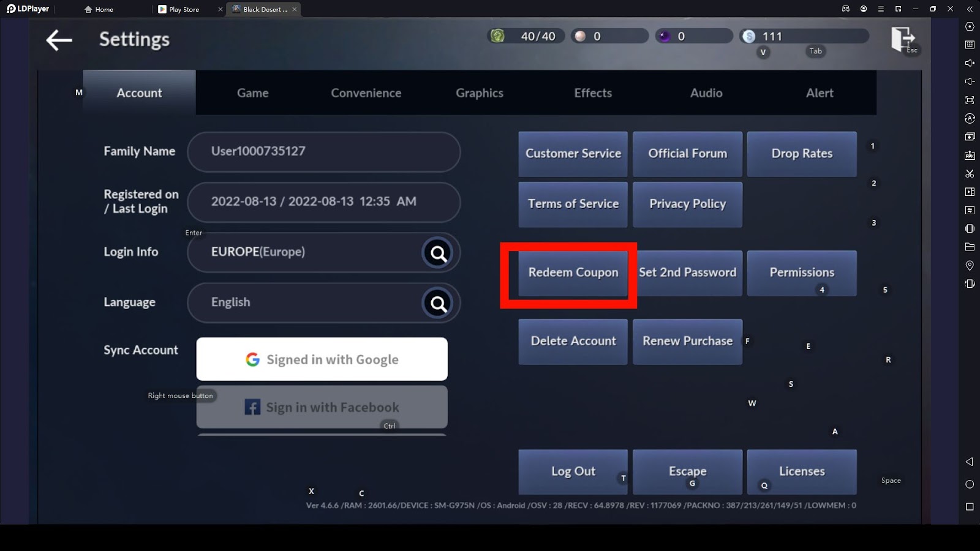Image resolution: width=980 pixels, height=551 pixels.
Task: Raise volume with the sidebar speaker-plus icon
Action: point(970,63)
